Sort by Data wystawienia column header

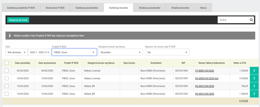pyautogui.click(x=47, y=63)
